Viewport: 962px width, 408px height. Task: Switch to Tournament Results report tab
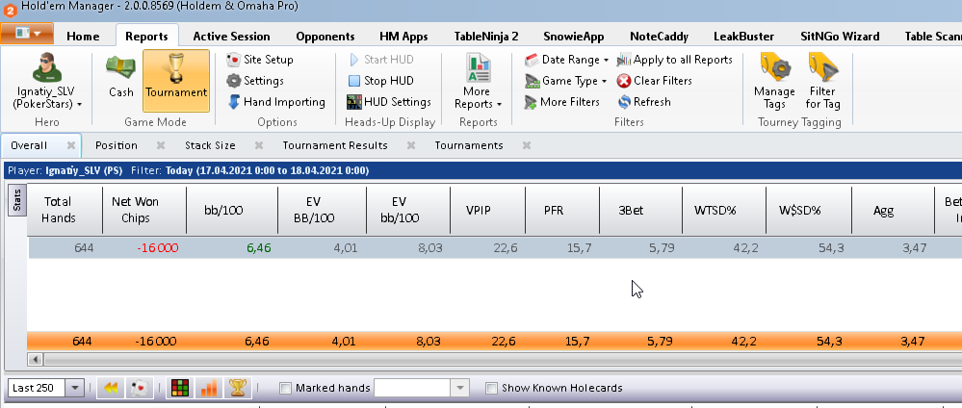tap(335, 145)
